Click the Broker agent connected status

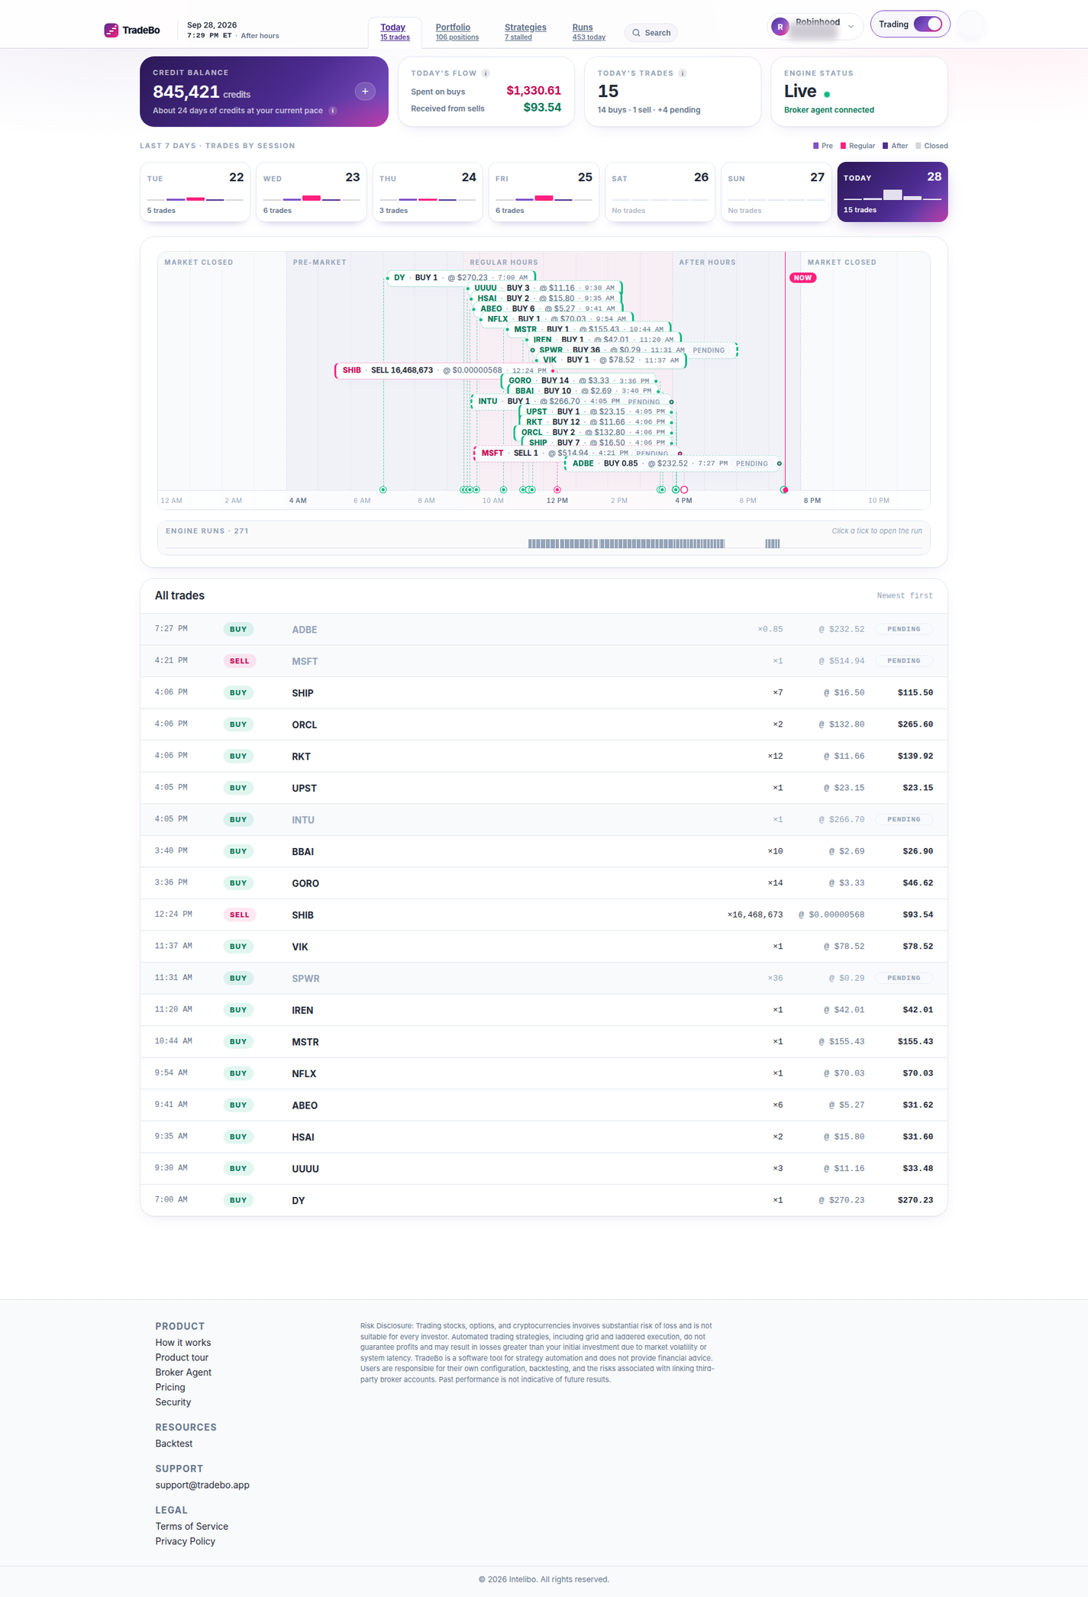[x=829, y=110]
